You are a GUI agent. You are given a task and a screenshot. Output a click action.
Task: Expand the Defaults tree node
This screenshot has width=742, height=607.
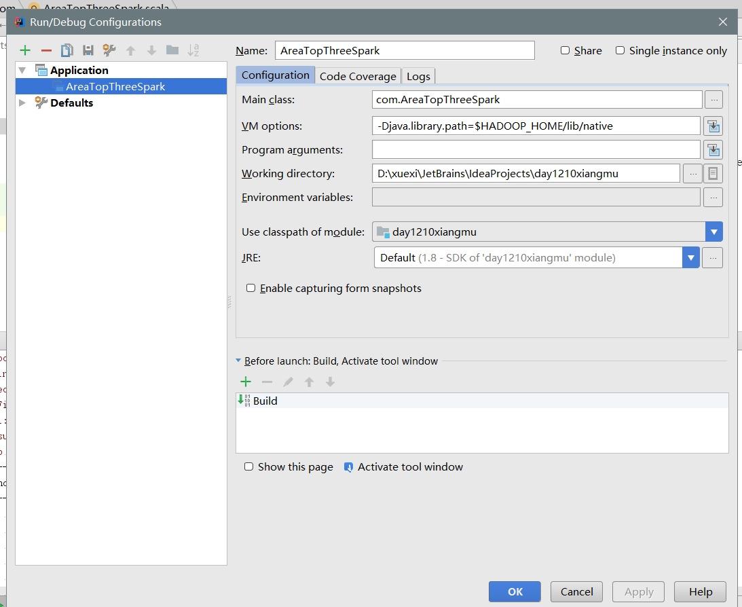point(20,103)
